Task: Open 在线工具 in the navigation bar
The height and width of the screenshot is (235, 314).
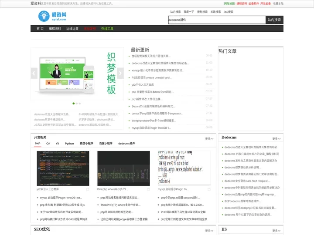Action: (107, 29)
